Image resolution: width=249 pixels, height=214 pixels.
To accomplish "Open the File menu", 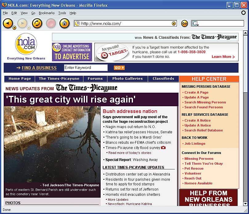I will tap(5, 13).
